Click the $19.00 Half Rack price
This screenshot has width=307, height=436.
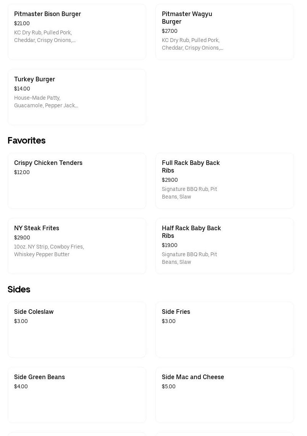coord(170,245)
